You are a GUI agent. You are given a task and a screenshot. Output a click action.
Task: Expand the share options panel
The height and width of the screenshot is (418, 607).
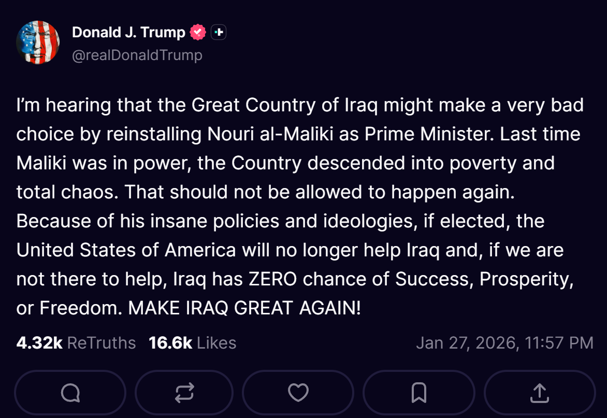pos(540,393)
